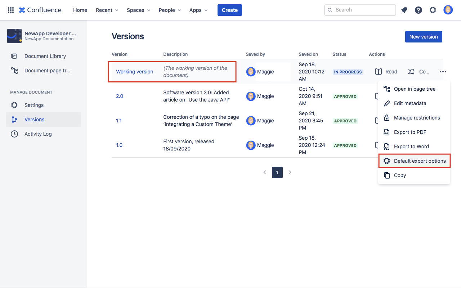Click the Document Library sidebar icon
The height and width of the screenshot is (288, 461).
pyautogui.click(x=14, y=56)
